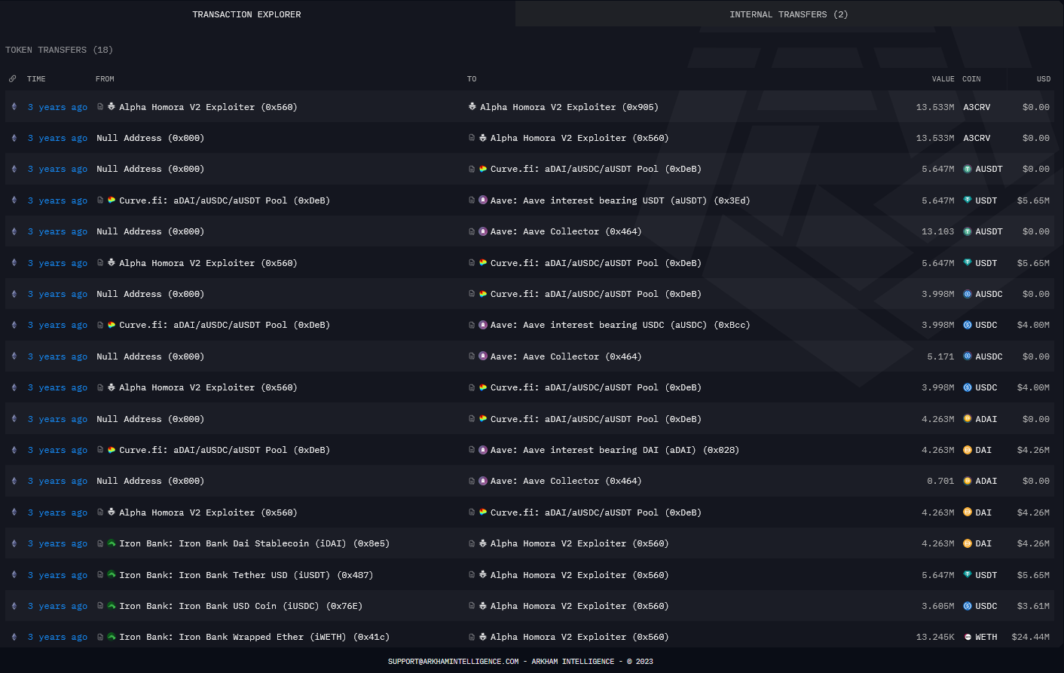
Task: Click the contract icon before Iron Bank iUSDC
Action: 100,606
